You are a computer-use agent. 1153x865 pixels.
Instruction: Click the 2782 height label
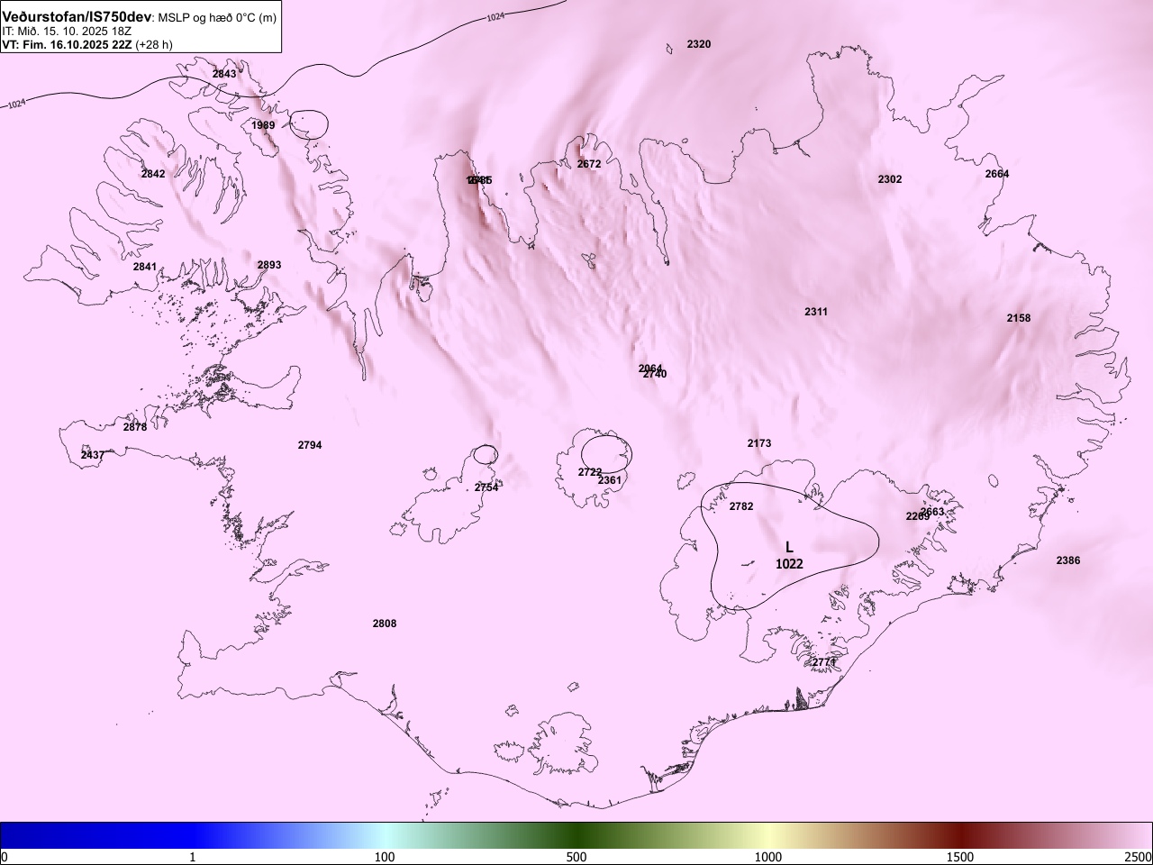coord(741,506)
